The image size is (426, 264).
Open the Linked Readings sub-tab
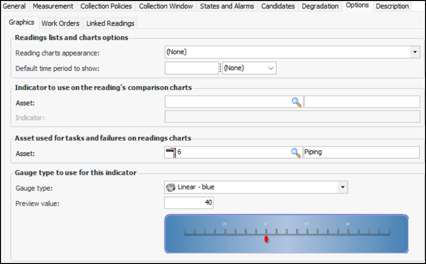pyautogui.click(x=110, y=23)
